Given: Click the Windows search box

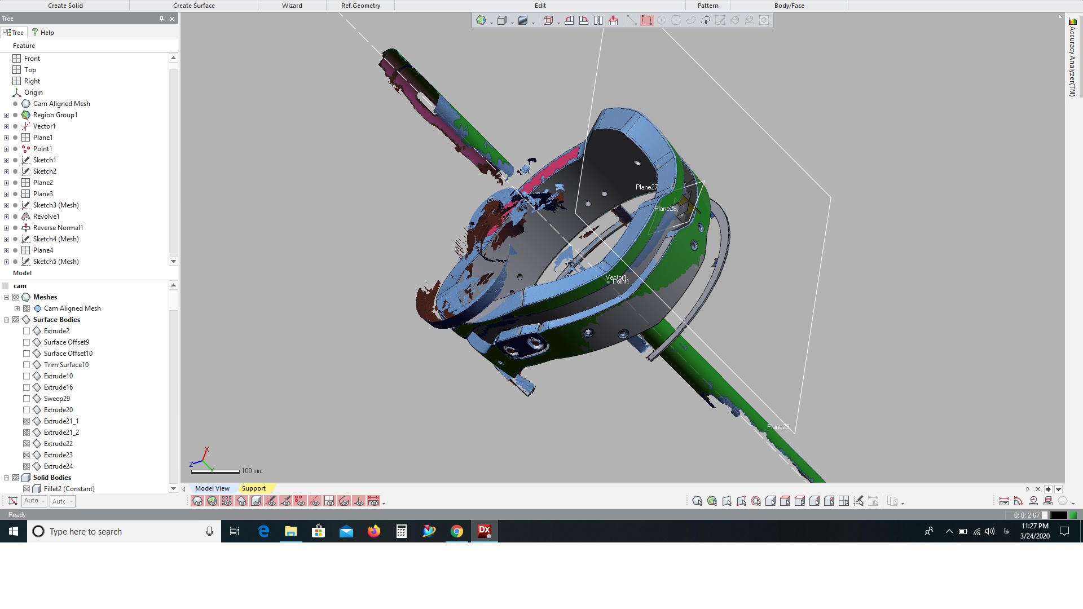Looking at the screenshot, I should click(x=124, y=531).
